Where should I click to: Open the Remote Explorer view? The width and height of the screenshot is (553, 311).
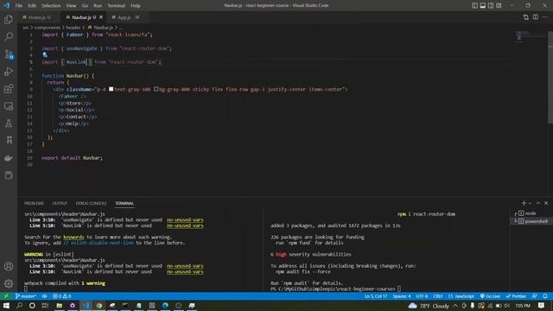click(x=9, y=105)
